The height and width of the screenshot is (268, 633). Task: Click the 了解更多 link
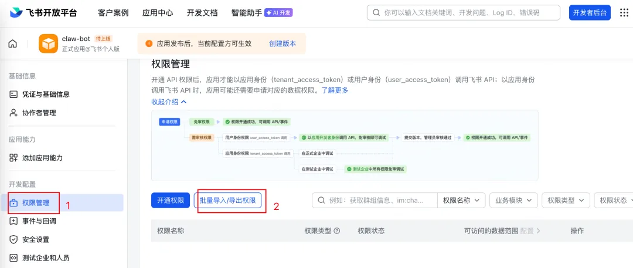[x=335, y=90]
